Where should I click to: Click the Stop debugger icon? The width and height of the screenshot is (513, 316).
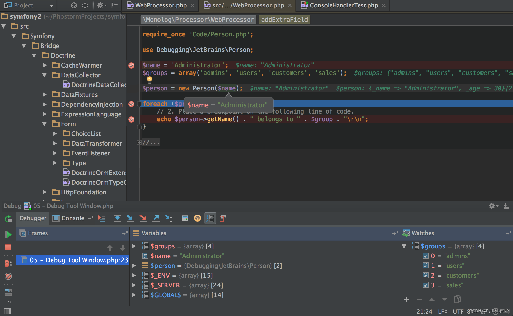[x=7, y=247]
